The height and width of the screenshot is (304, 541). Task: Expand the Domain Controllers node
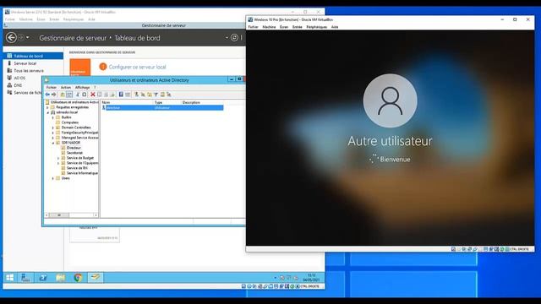click(x=52, y=128)
